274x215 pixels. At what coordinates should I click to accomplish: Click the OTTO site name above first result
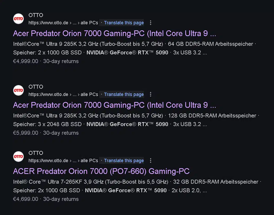[x=36, y=15]
